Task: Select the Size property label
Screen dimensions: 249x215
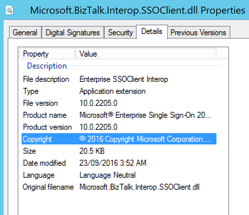Action: tap(29, 151)
